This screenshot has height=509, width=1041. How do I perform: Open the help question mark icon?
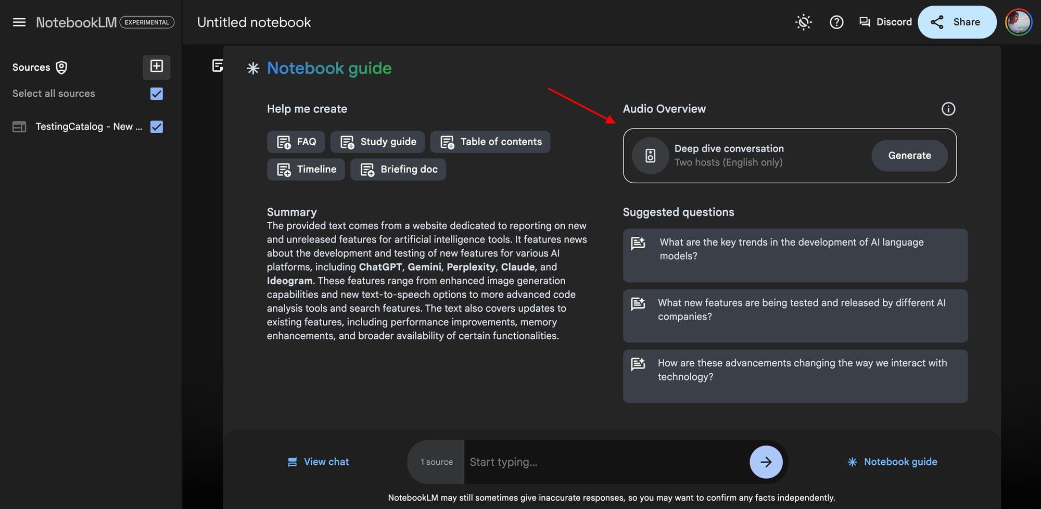(x=836, y=22)
